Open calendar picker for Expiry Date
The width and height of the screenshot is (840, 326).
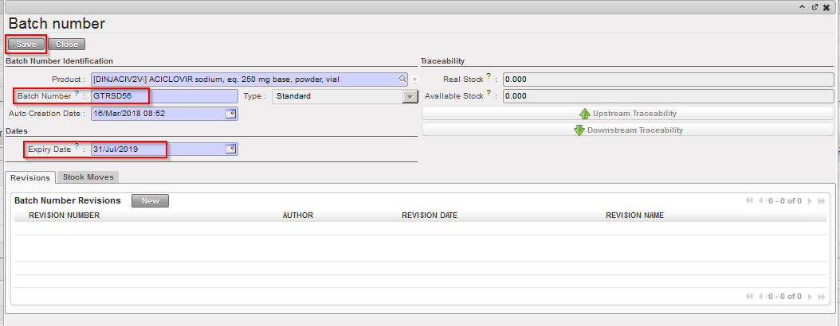[231, 149]
